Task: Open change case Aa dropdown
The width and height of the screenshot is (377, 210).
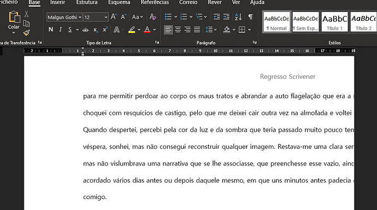Action: click(137, 17)
